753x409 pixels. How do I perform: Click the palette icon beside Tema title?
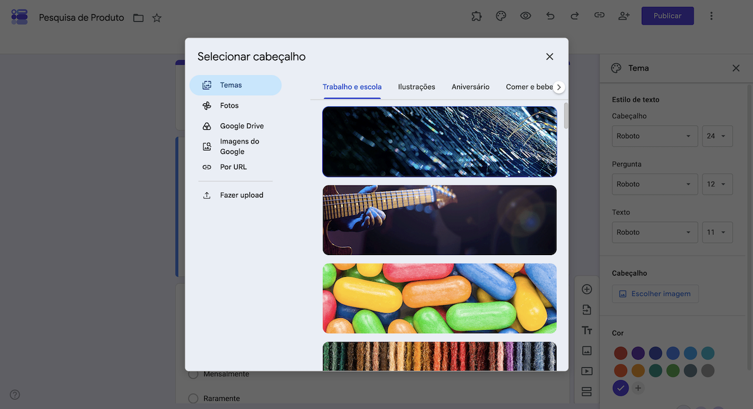click(617, 68)
